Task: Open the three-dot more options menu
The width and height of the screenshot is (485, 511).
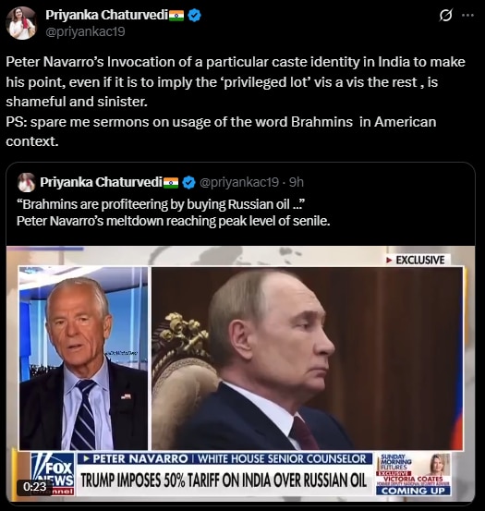Action: 467,15
